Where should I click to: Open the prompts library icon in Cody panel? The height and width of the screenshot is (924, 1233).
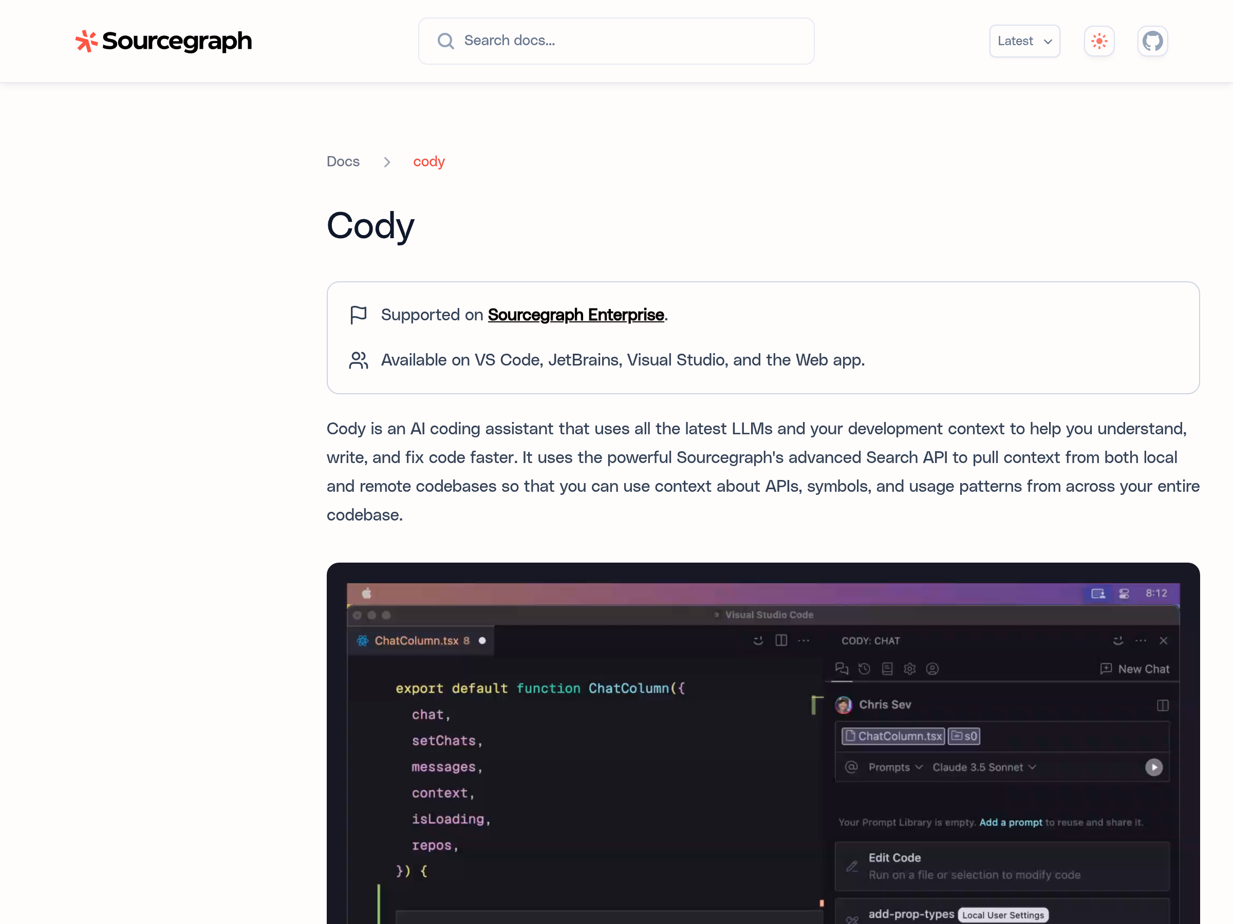[887, 668]
